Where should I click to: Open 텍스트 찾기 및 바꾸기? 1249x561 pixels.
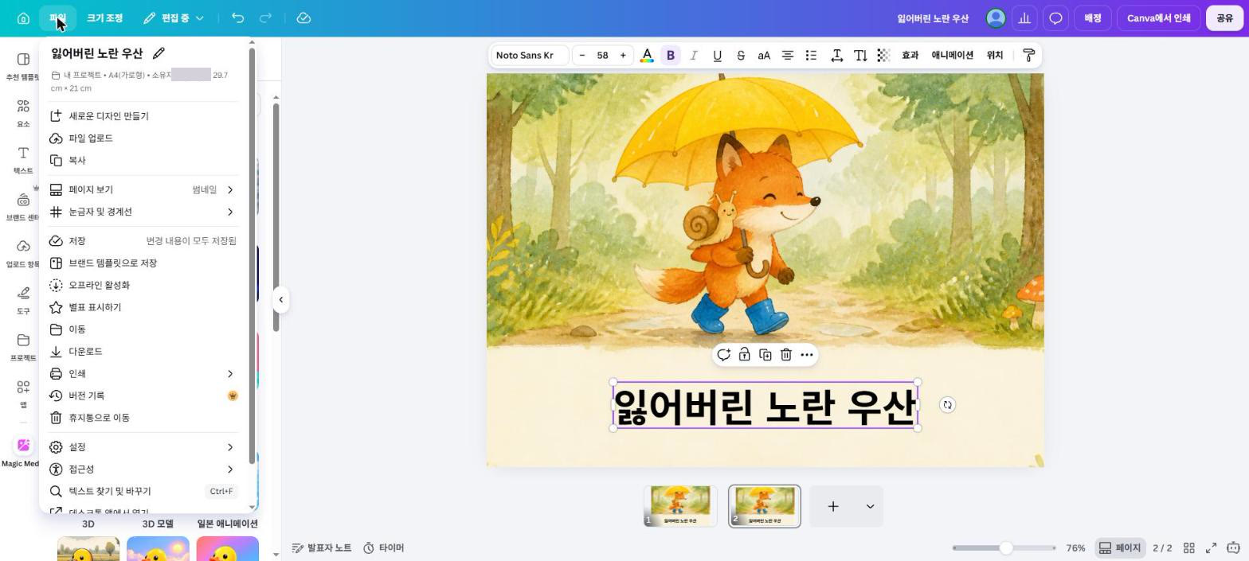143,492
